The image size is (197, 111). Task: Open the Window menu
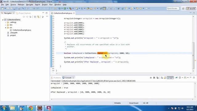pyautogui.click(x=58, y=5)
